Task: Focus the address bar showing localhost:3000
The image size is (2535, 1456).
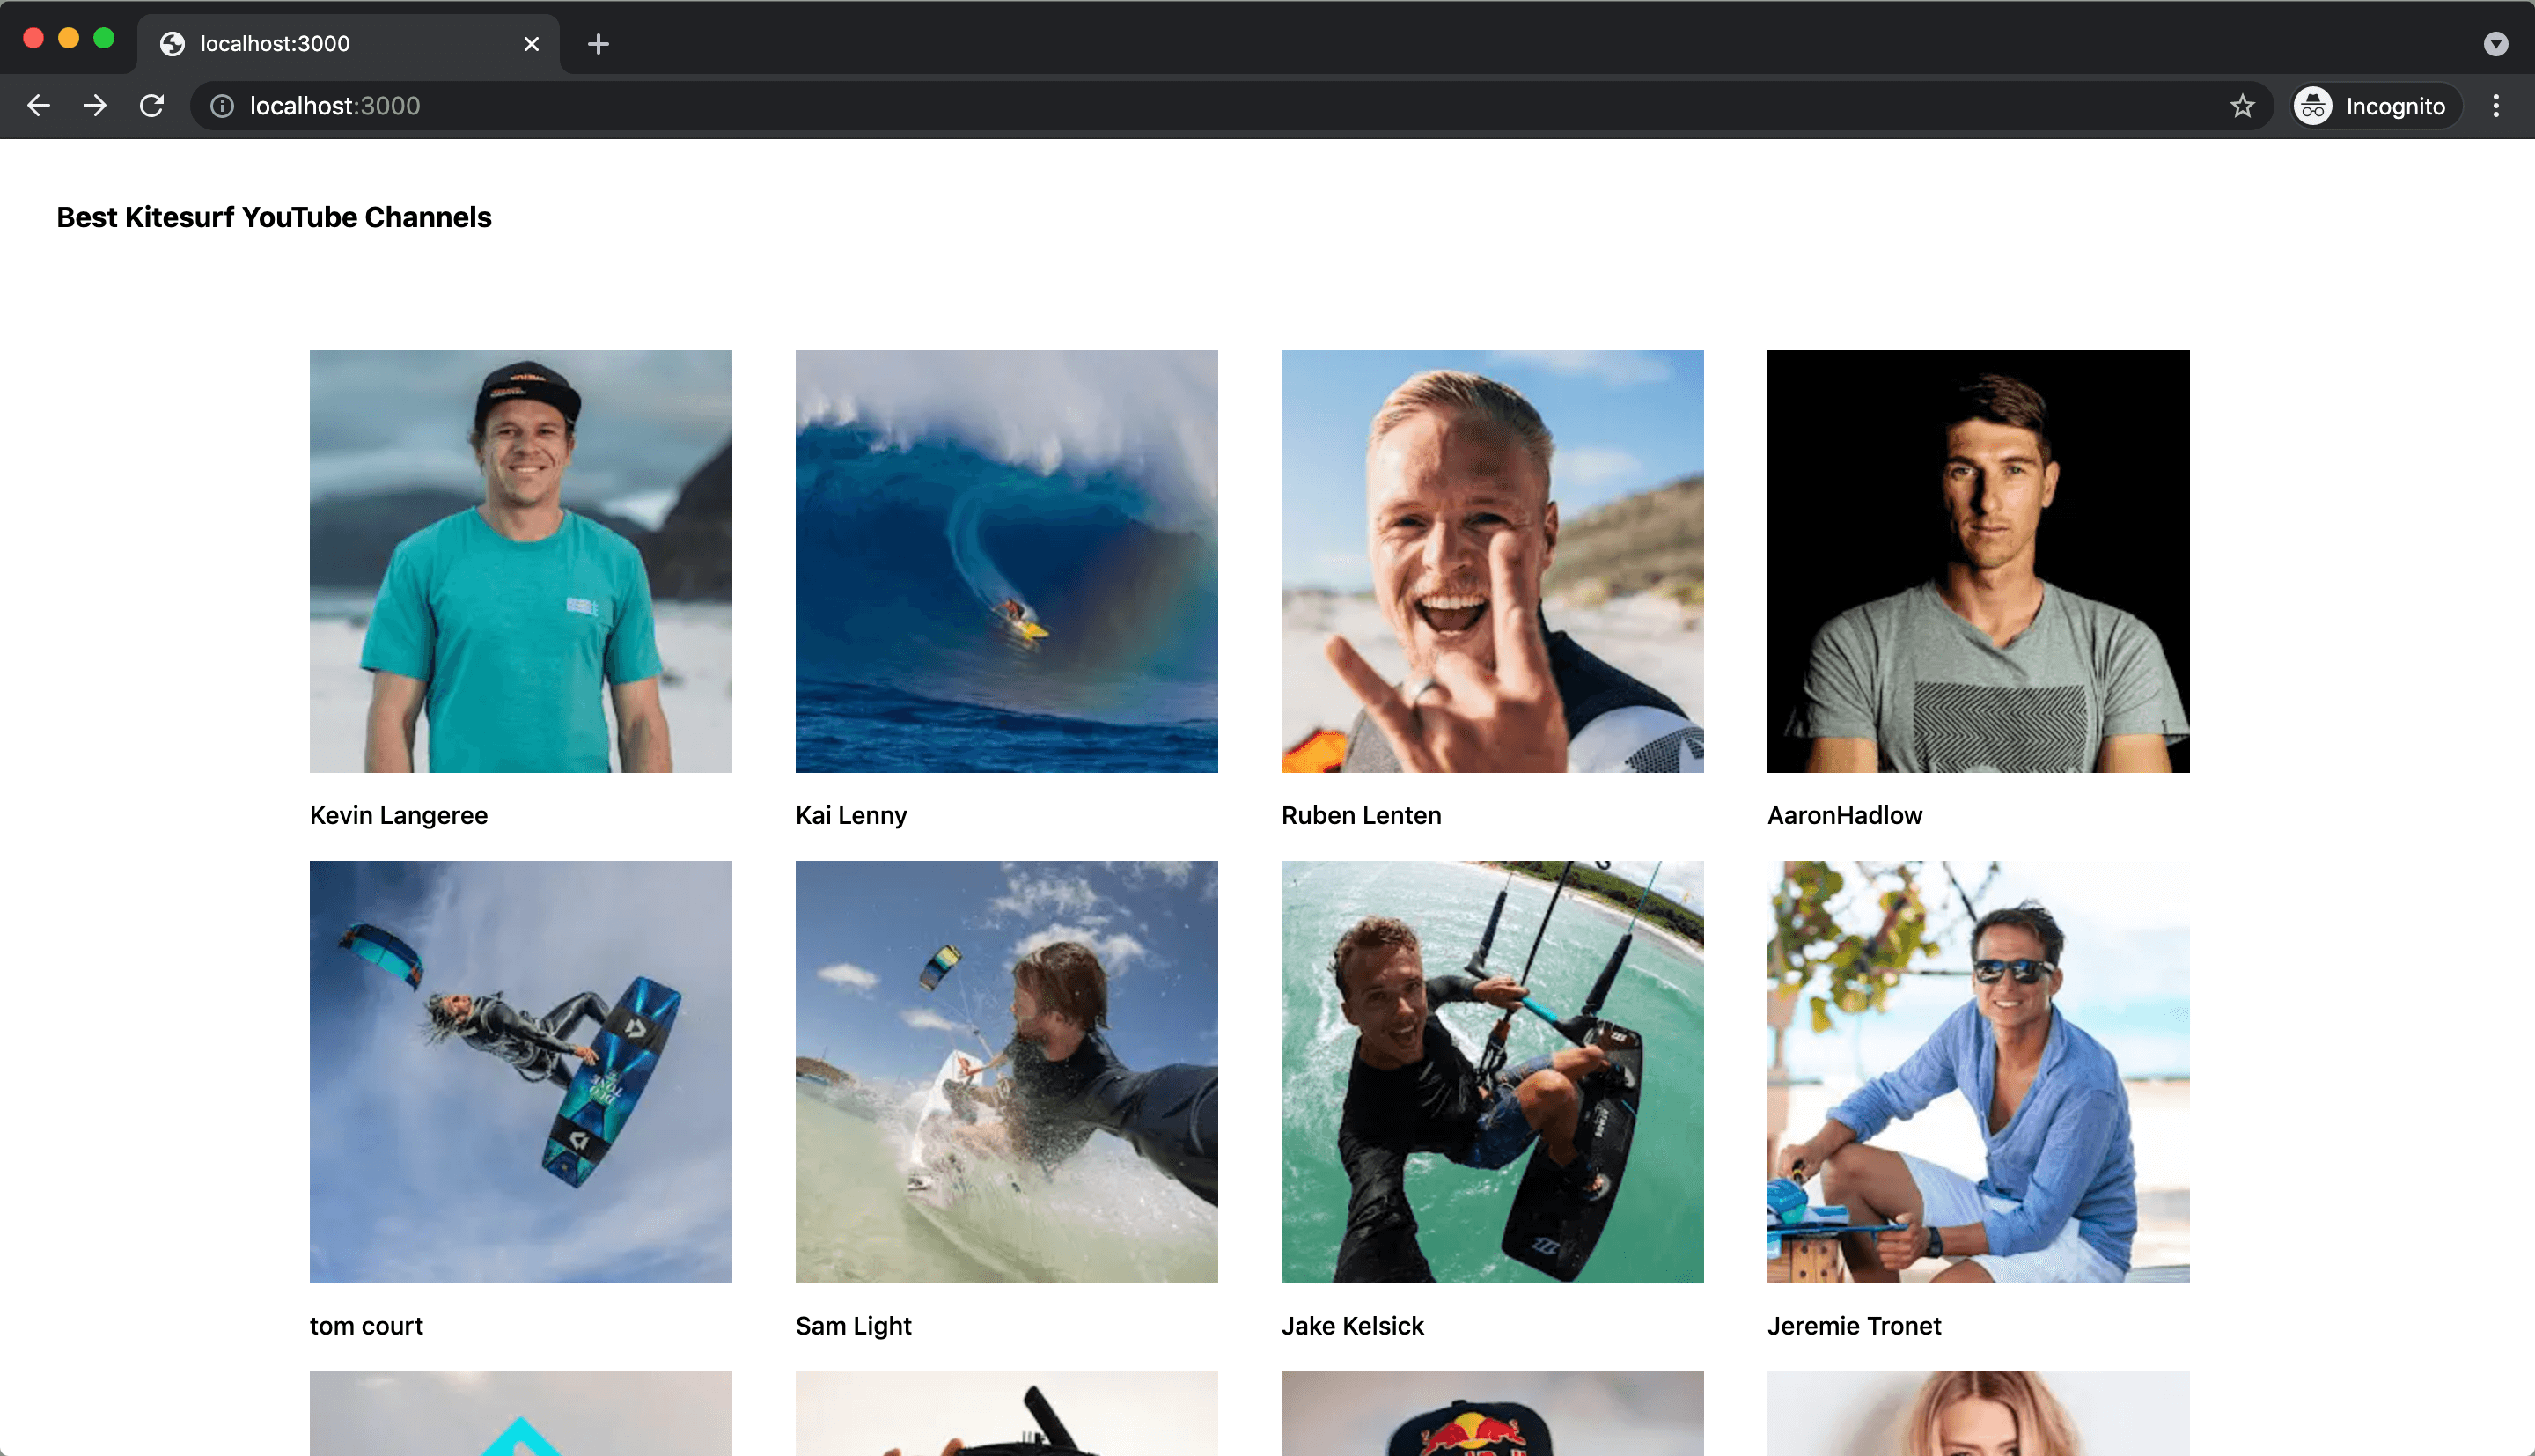Action: (x=1231, y=106)
